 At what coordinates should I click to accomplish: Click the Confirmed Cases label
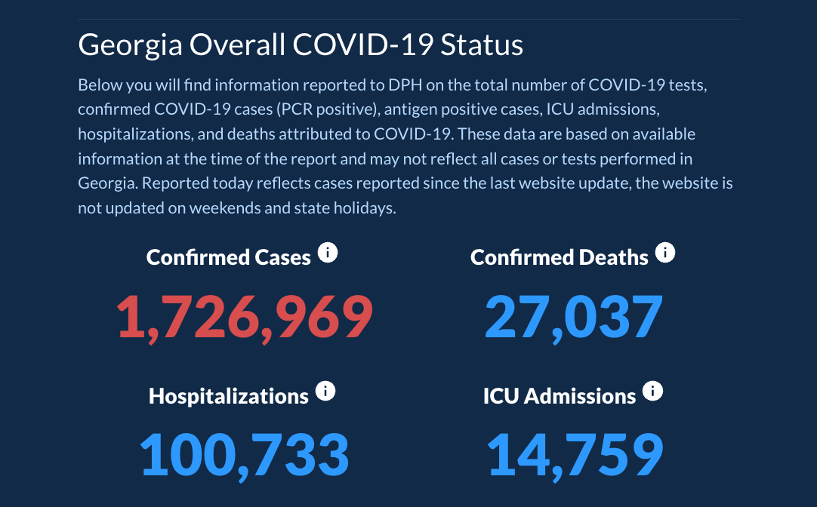point(228,257)
